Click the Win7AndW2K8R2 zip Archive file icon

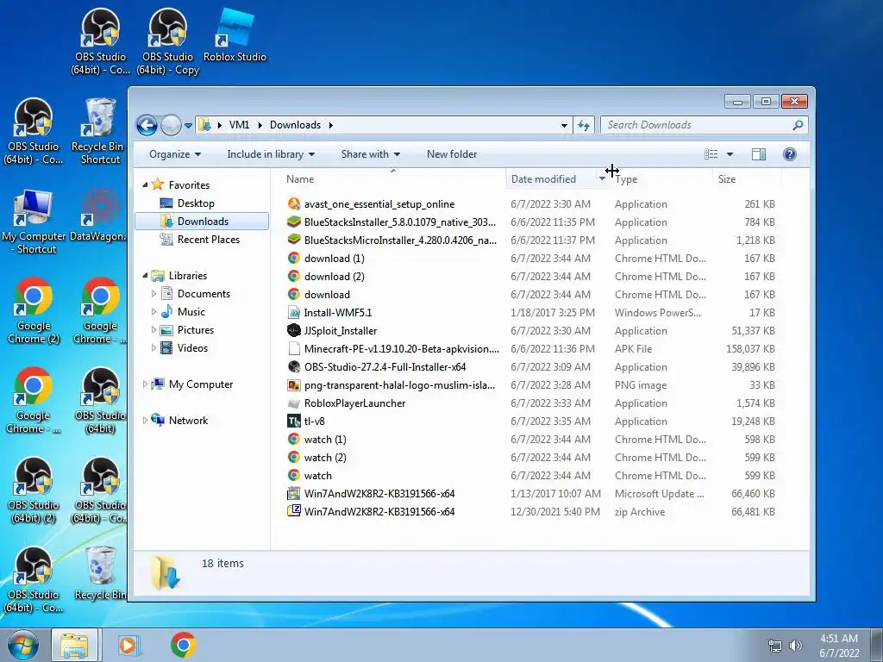(x=293, y=512)
